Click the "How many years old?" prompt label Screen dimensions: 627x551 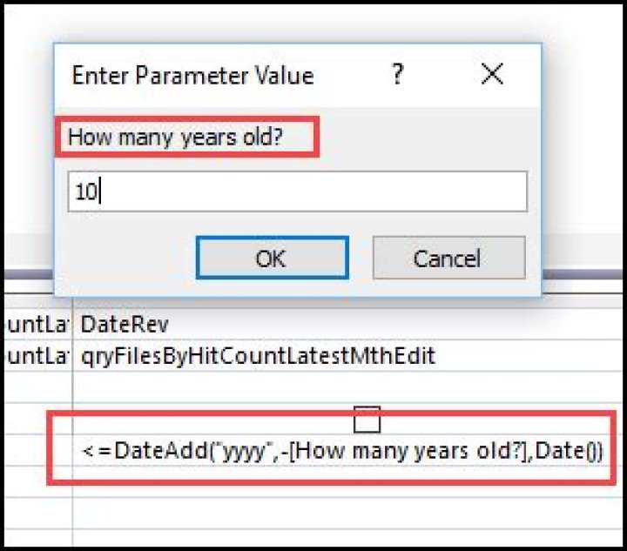pyautogui.click(x=187, y=138)
